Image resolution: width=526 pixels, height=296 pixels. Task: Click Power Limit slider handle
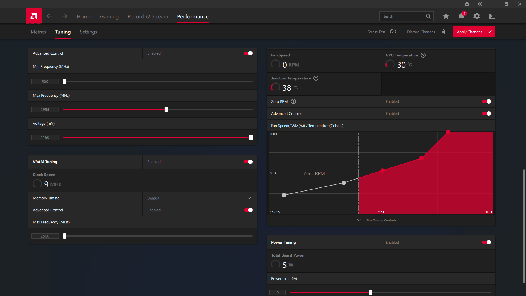[370, 292]
